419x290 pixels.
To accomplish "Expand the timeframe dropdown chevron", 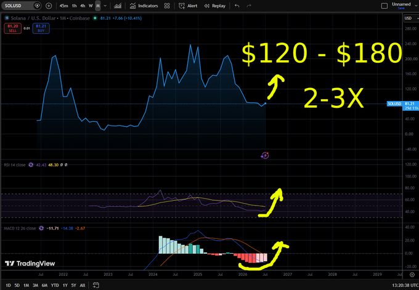I will (x=105, y=6).
